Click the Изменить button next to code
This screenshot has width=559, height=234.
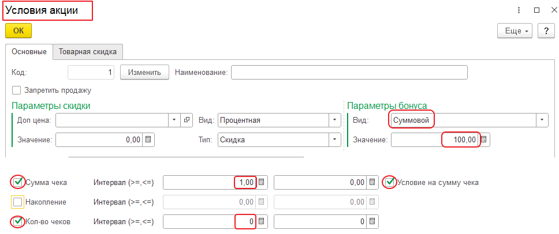click(x=144, y=72)
